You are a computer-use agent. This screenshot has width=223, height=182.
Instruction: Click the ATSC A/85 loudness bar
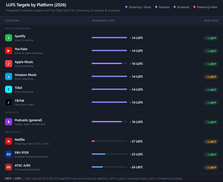coord(109,167)
